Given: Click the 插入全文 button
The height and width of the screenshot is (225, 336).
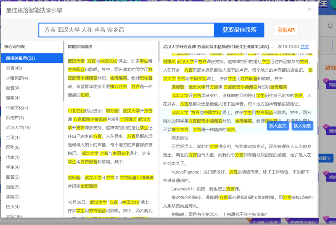Looking at the screenshot, I should coord(278,126).
